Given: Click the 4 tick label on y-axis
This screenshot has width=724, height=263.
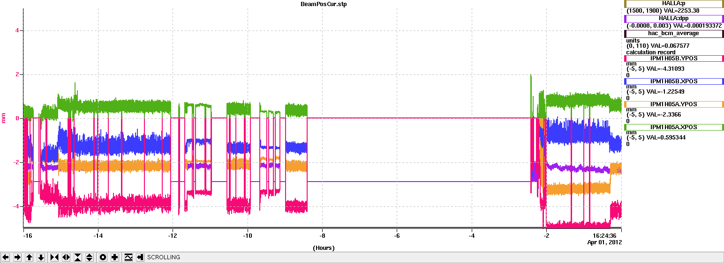Looking at the screenshot, I should point(16,30).
